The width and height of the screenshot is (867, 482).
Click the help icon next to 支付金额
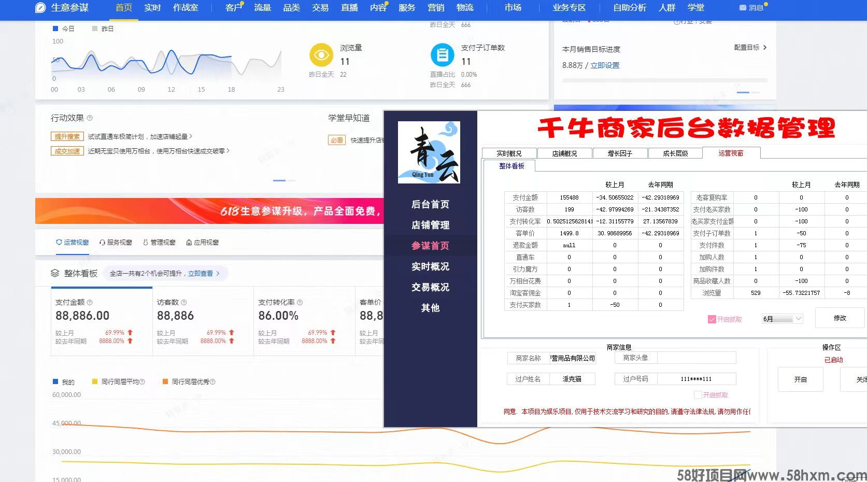[90, 302]
